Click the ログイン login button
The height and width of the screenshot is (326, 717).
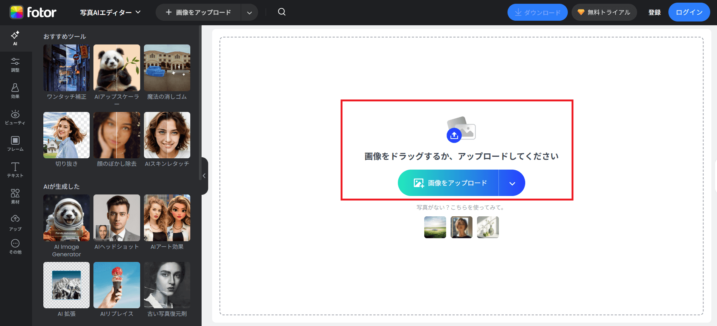point(689,12)
